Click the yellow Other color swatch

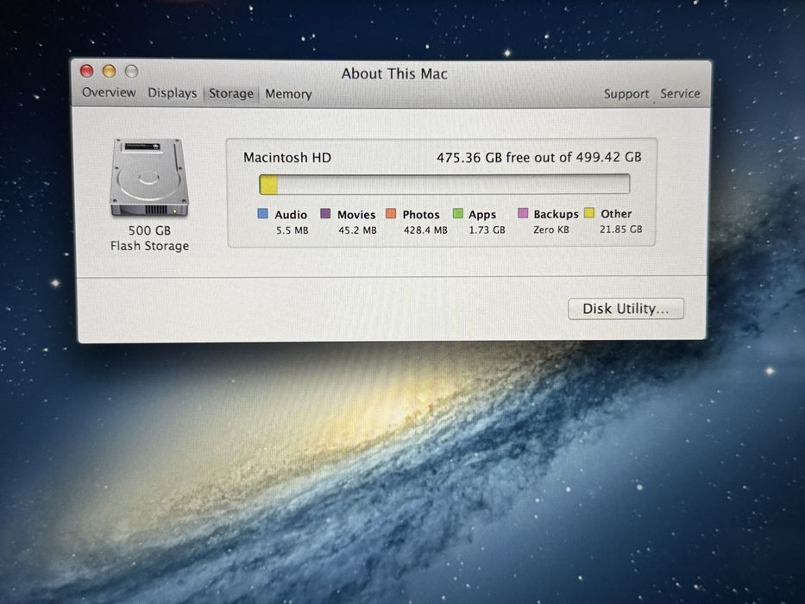(x=588, y=212)
